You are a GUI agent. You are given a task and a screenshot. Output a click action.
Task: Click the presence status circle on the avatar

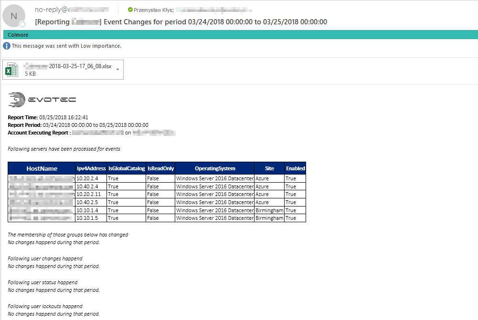pyautogui.click(x=22, y=24)
